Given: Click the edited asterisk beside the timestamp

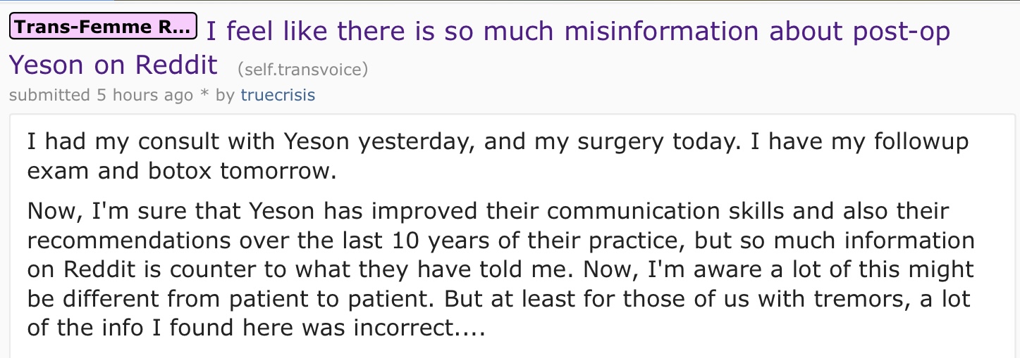Looking at the screenshot, I should coord(204,95).
